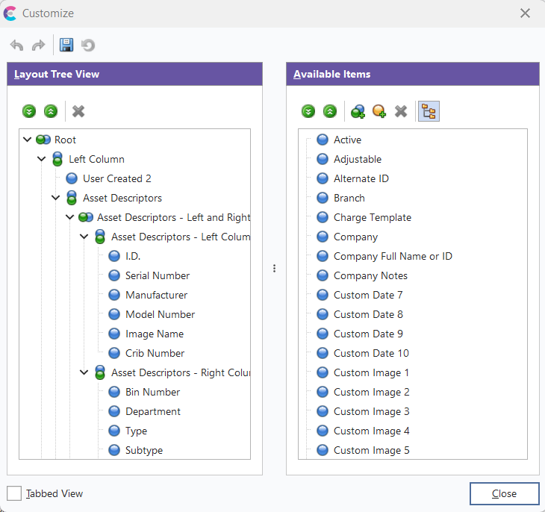
Task: Collapse the Left Column node
Action: [x=42, y=159]
